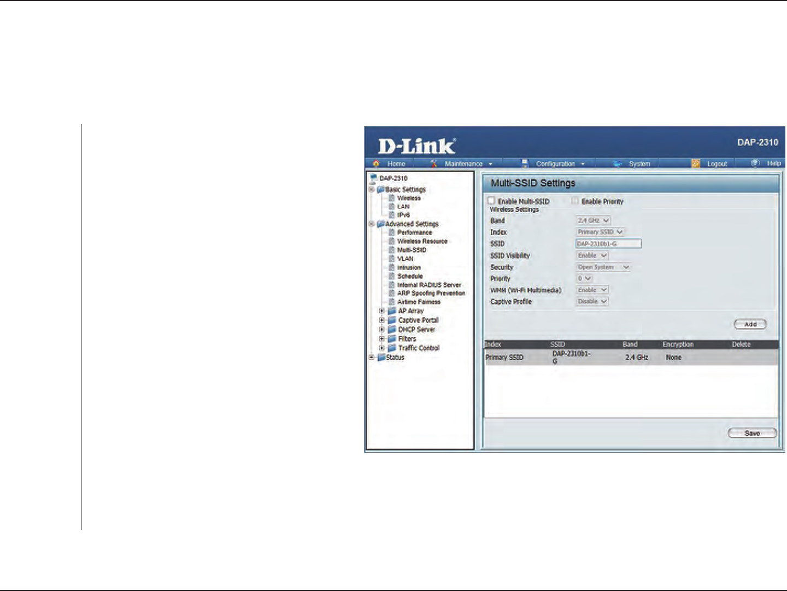Image resolution: width=787 pixels, height=591 pixels.
Task: Open the SSID Visibility dropdown
Action: (592, 255)
